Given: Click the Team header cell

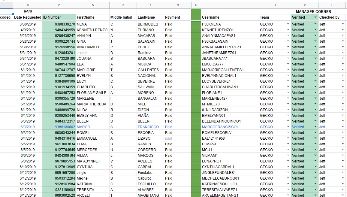Looking at the screenshot, I should click(275, 17).
